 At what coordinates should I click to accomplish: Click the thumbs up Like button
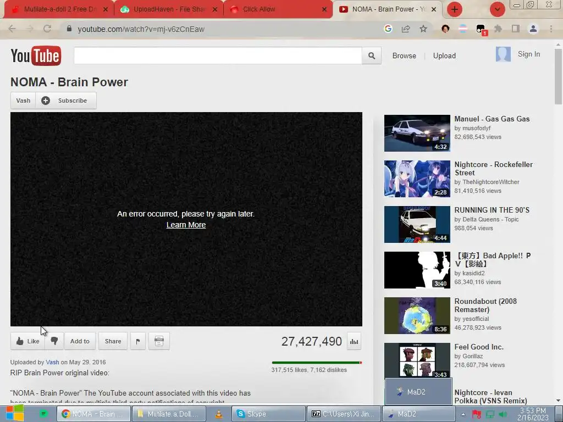pos(27,341)
